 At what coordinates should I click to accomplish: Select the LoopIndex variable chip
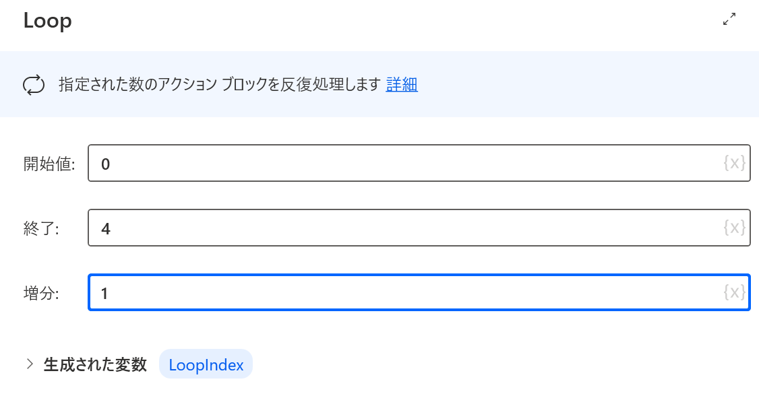click(x=206, y=365)
